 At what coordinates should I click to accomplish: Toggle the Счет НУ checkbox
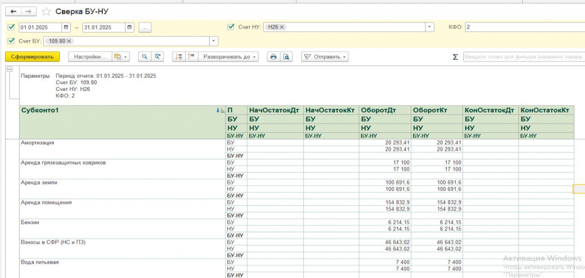point(231,27)
